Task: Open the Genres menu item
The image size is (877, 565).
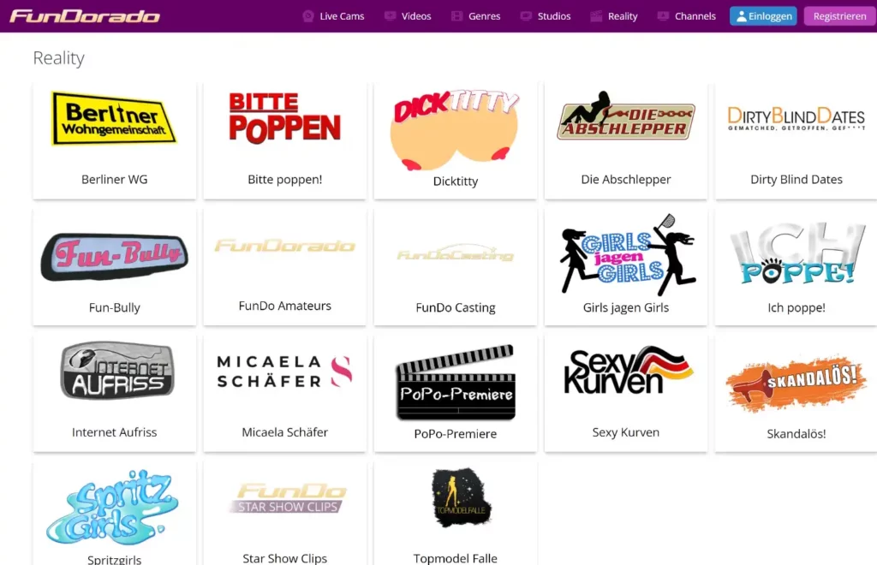Action: pyautogui.click(x=484, y=16)
